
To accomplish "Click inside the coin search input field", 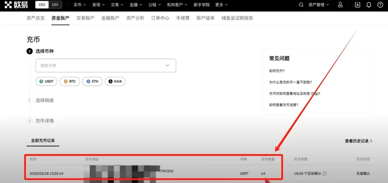I will [88, 65].
